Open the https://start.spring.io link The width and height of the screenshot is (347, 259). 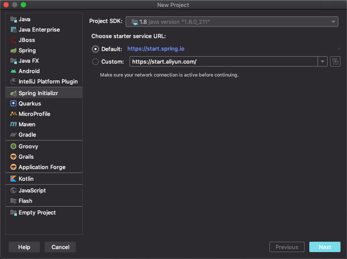coord(156,49)
